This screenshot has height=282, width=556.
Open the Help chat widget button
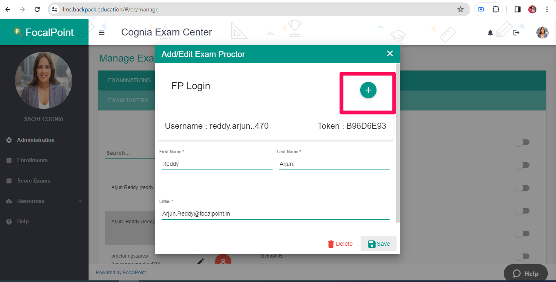[525, 273]
